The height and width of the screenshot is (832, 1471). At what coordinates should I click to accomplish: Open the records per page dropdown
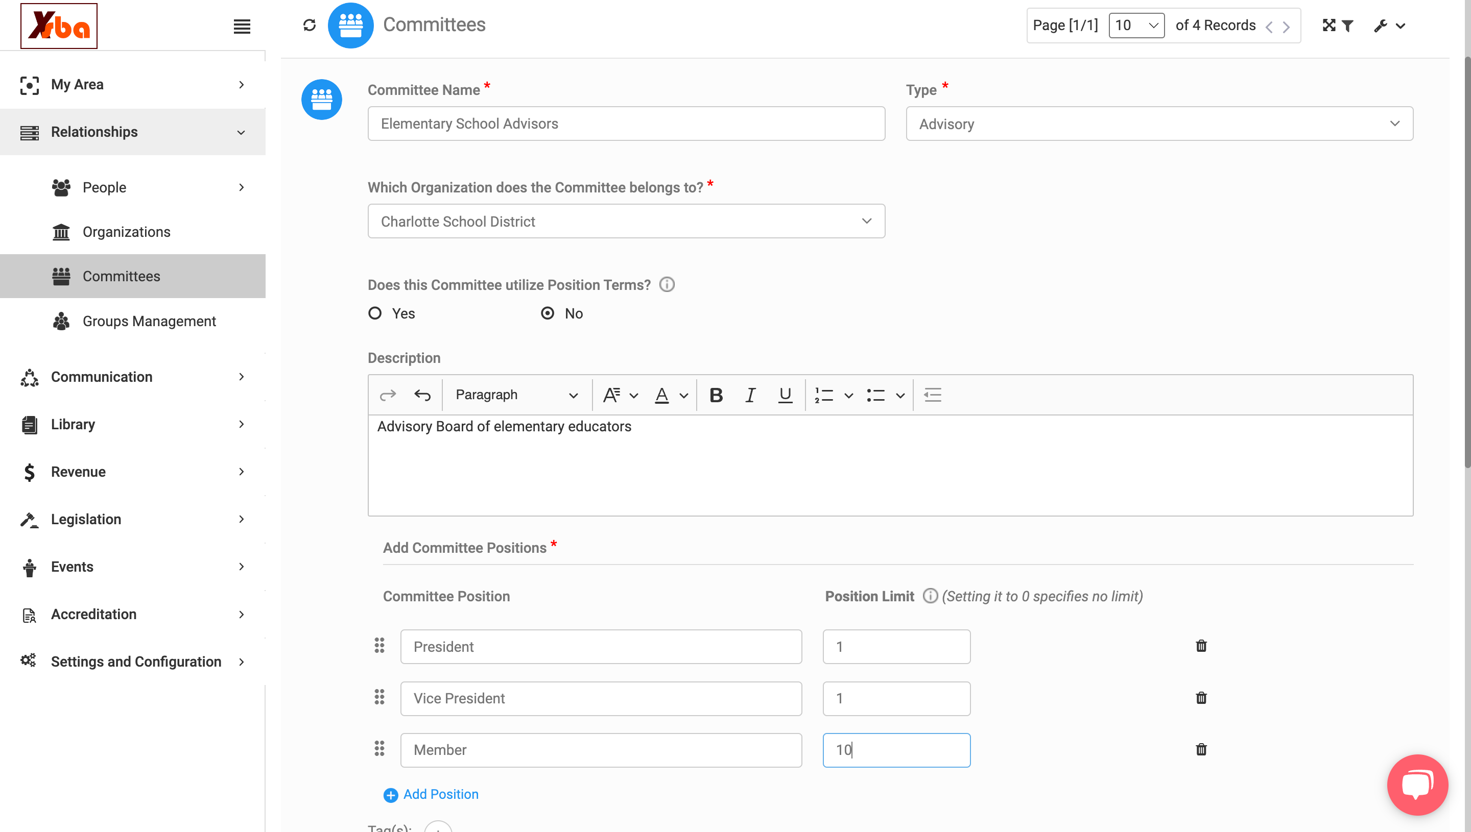click(x=1136, y=26)
